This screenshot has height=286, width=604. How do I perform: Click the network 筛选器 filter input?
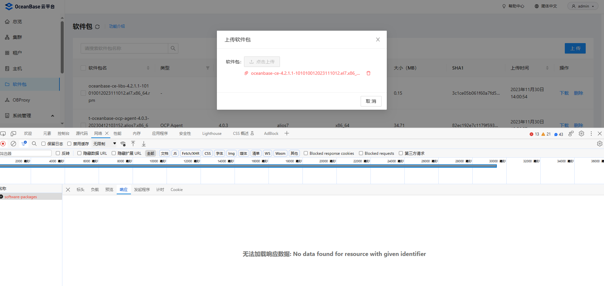point(26,153)
